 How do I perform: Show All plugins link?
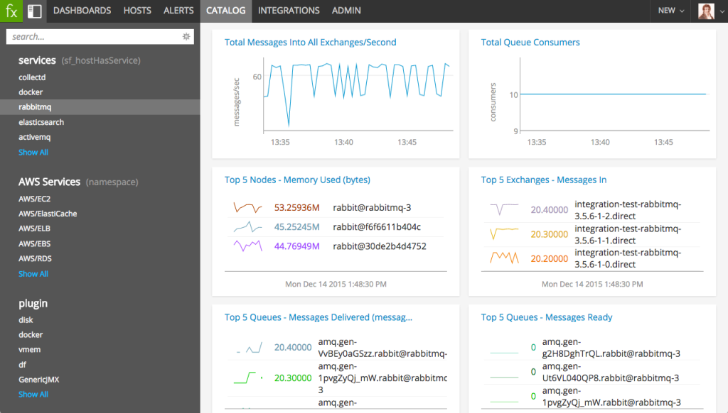pyautogui.click(x=33, y=395)
